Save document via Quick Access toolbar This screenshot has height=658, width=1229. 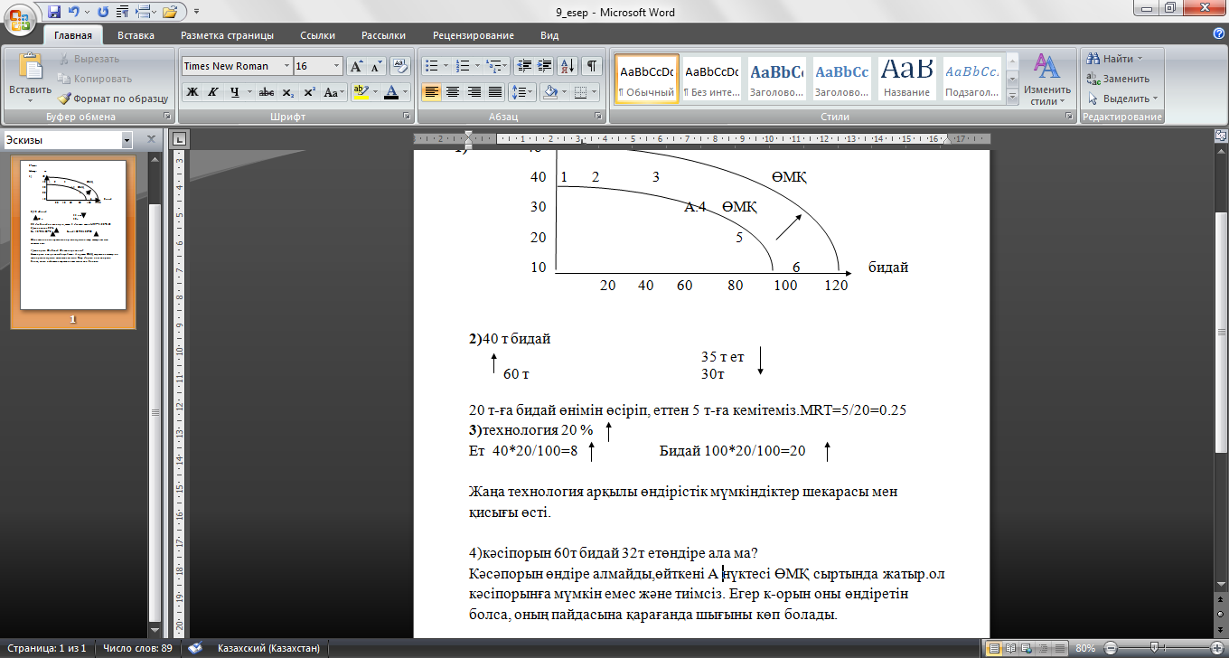coord(54,13)
